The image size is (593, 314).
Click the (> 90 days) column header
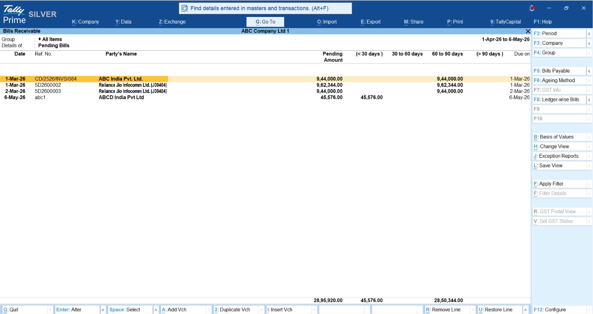[x=490, y=54]
